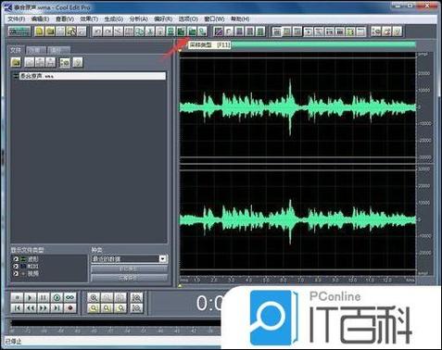The image size is (442, 350).
Task: Open the 生成(G) menu
Action: click(114, 19)
